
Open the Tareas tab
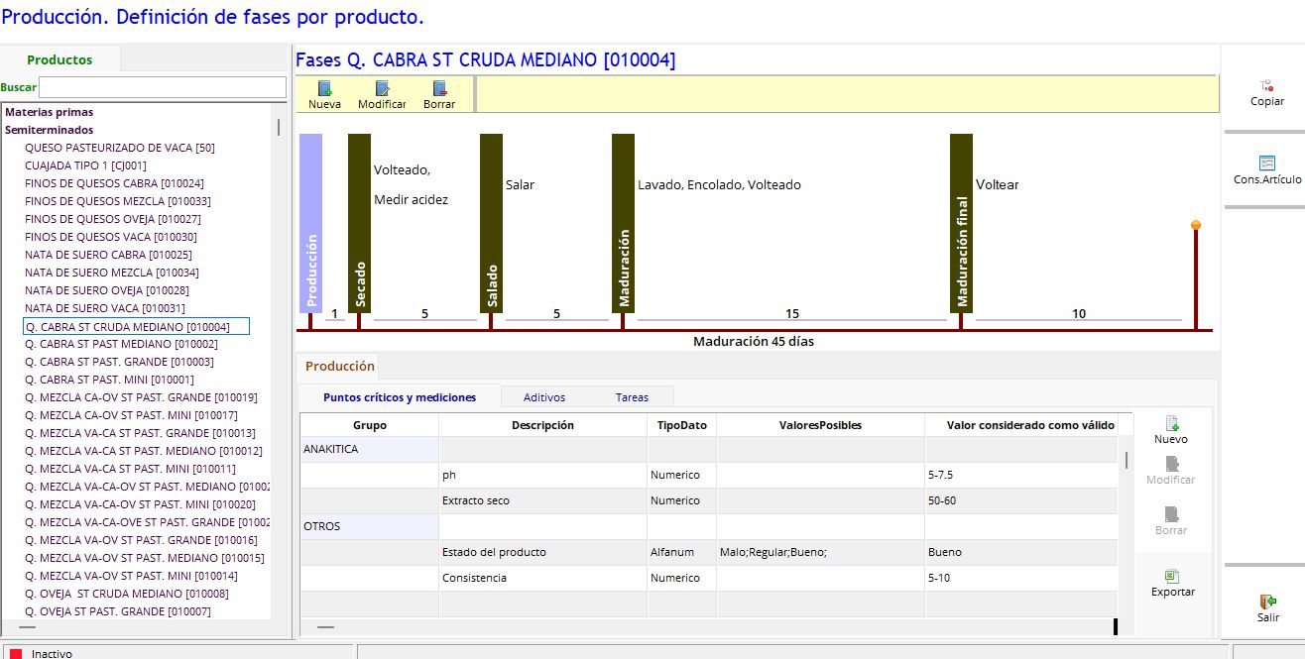pyautogui.click(x=632, y=397)
